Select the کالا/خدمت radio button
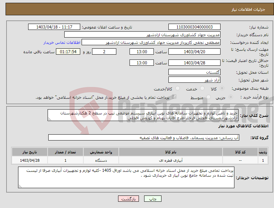The image size is (274, 208). pos(177,88)
